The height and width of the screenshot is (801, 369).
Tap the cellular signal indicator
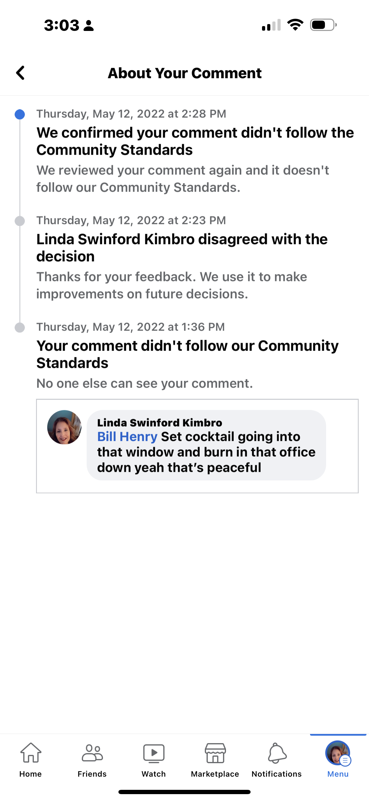tap(271, 25)
